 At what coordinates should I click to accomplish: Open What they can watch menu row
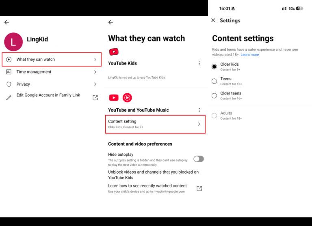click(x=52, y=59)
